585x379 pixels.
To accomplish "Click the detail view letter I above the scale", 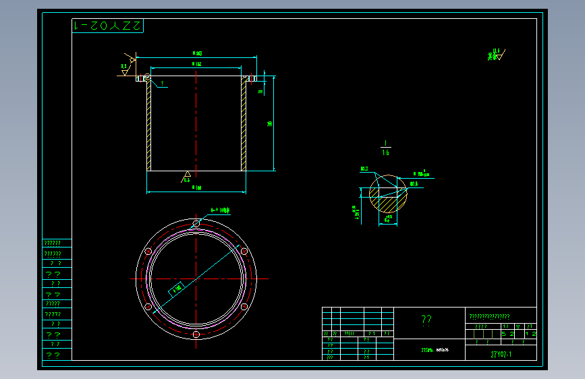I will coord(385,143).
